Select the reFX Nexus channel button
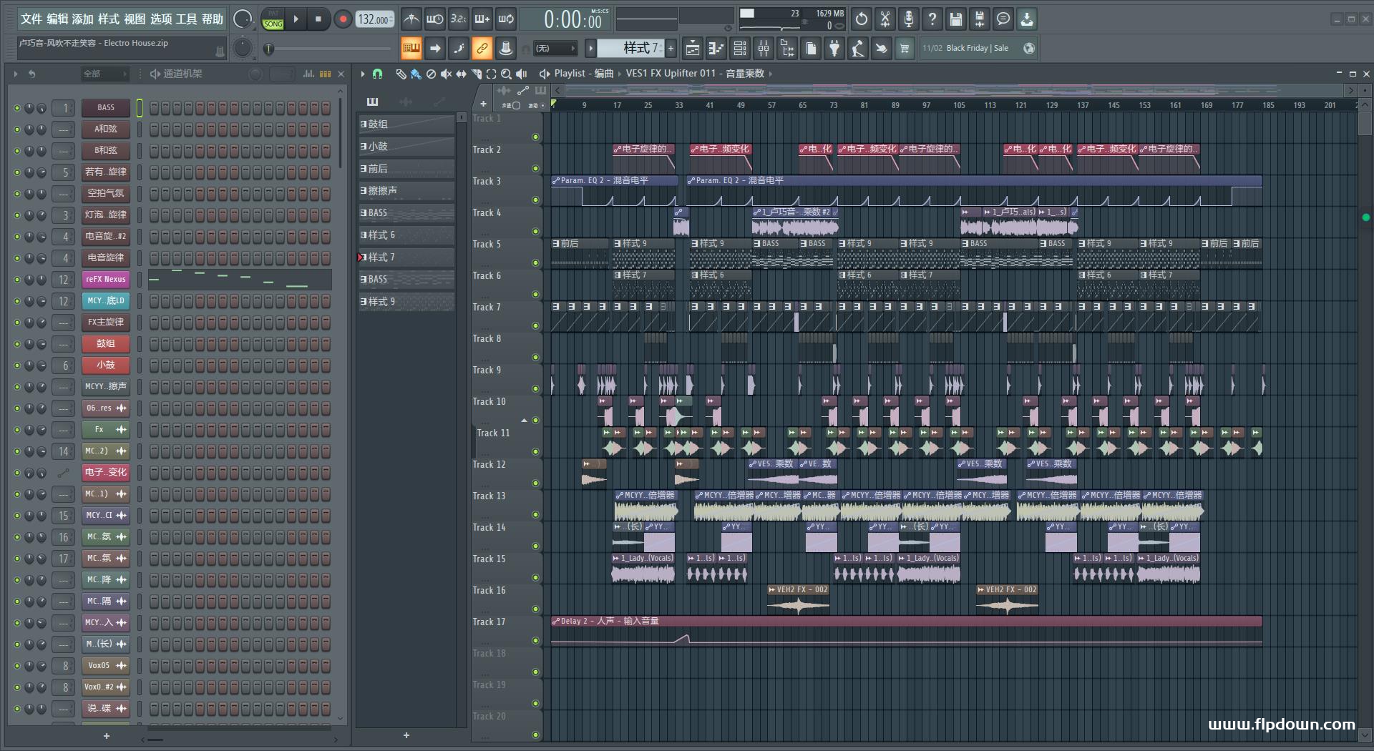 click(105, 280)
